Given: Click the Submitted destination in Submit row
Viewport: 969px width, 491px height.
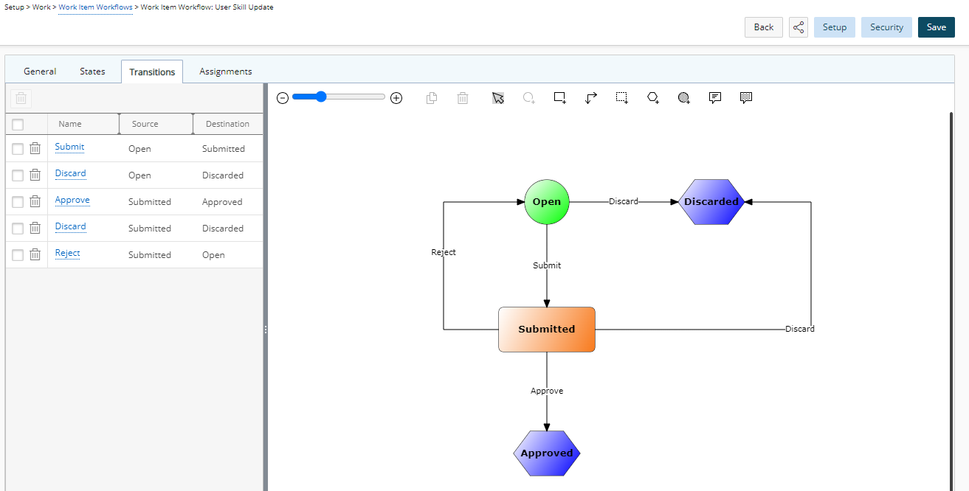Looking at the screenshot, I should click(x=224, y=149).
